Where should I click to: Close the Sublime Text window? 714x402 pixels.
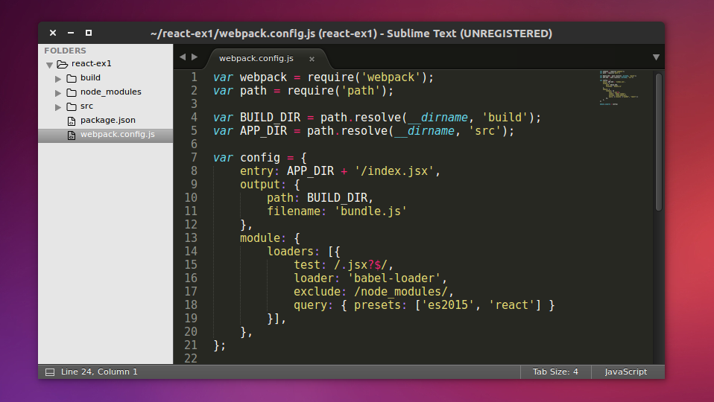(x=53, y=33)
